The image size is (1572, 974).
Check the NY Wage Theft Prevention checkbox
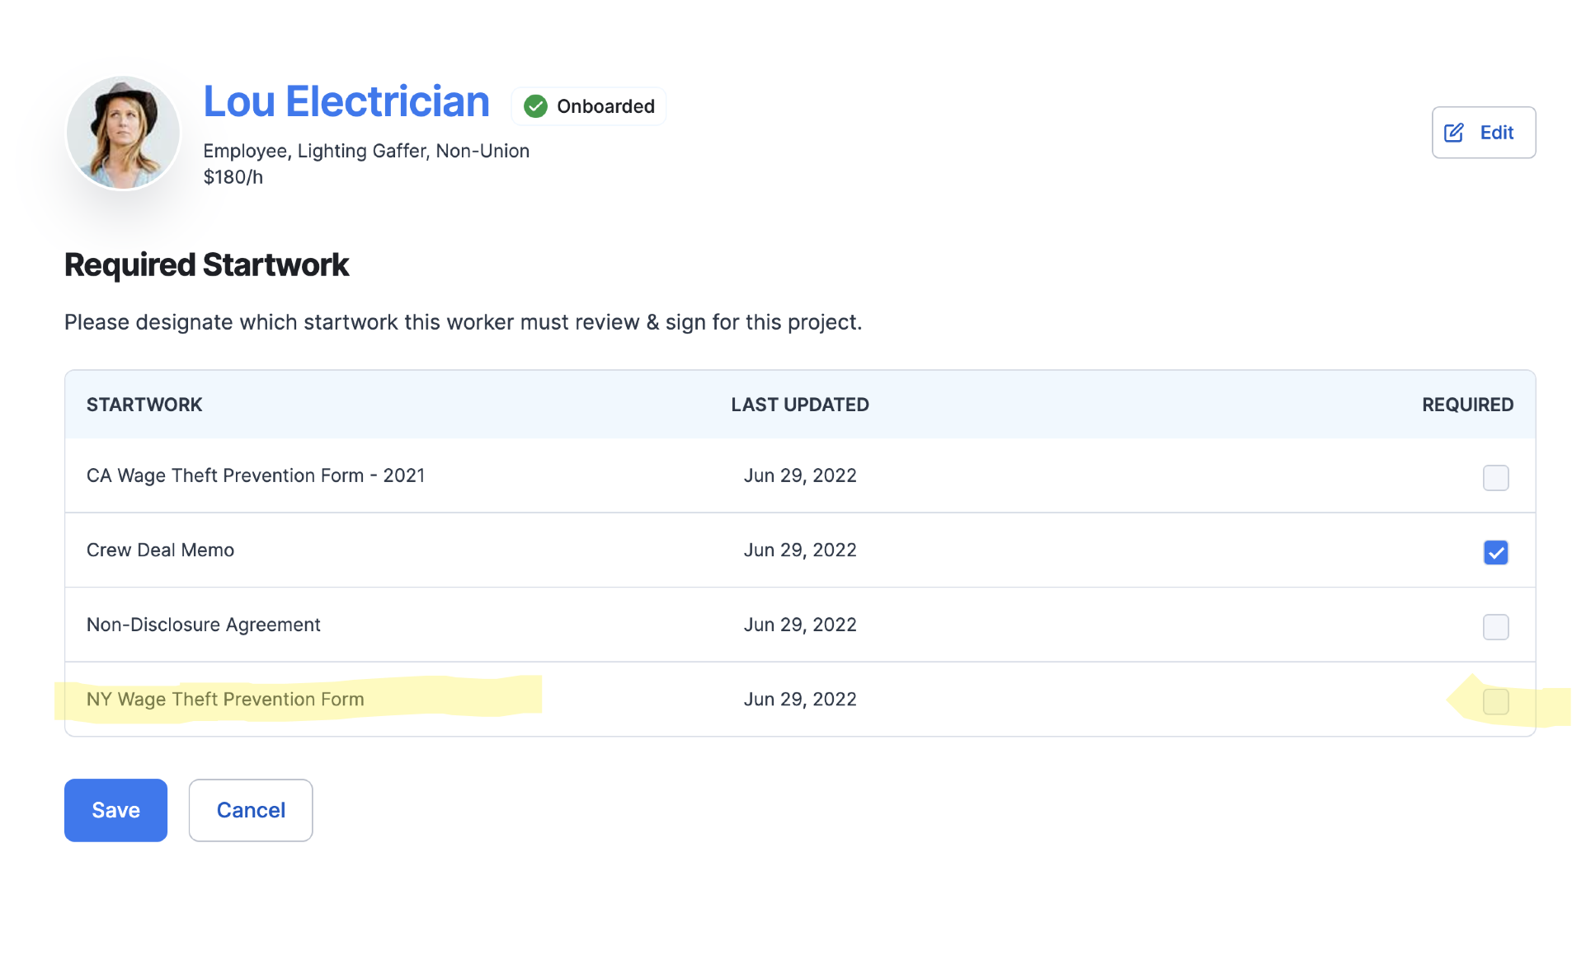(1494, 701)
